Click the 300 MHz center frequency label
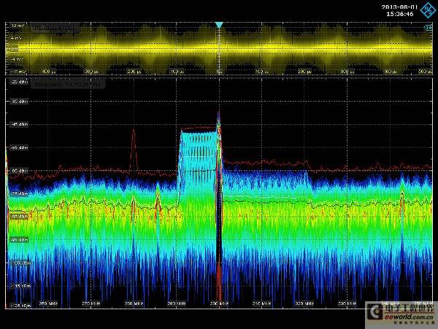 (220, 303)
